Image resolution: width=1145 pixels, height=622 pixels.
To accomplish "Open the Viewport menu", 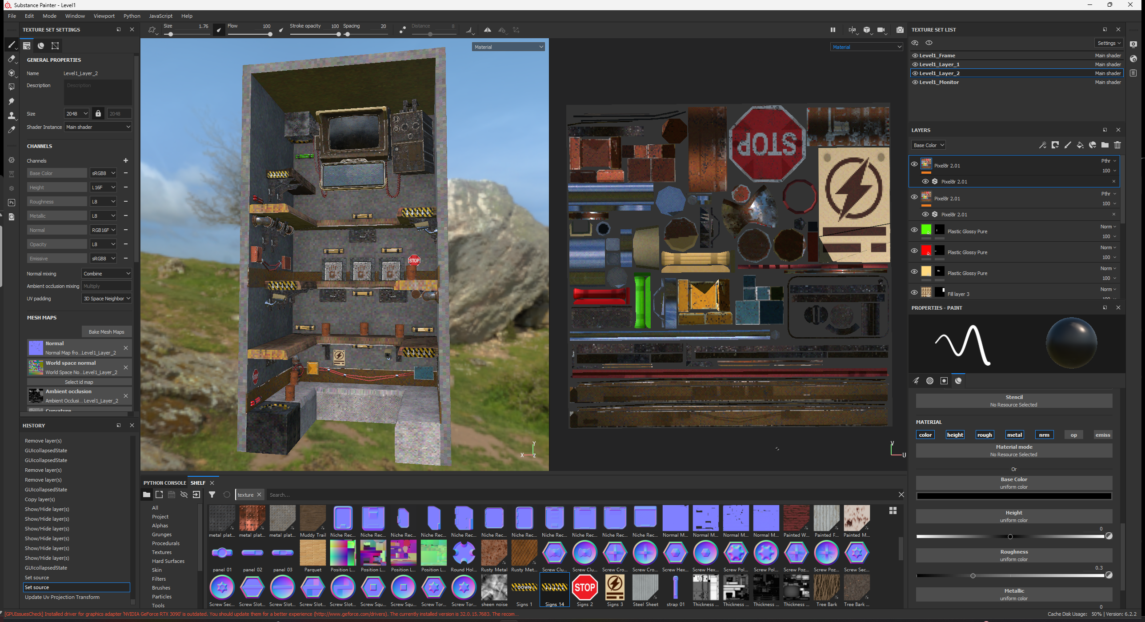I will pyautogui.click(x=104, y=16).
